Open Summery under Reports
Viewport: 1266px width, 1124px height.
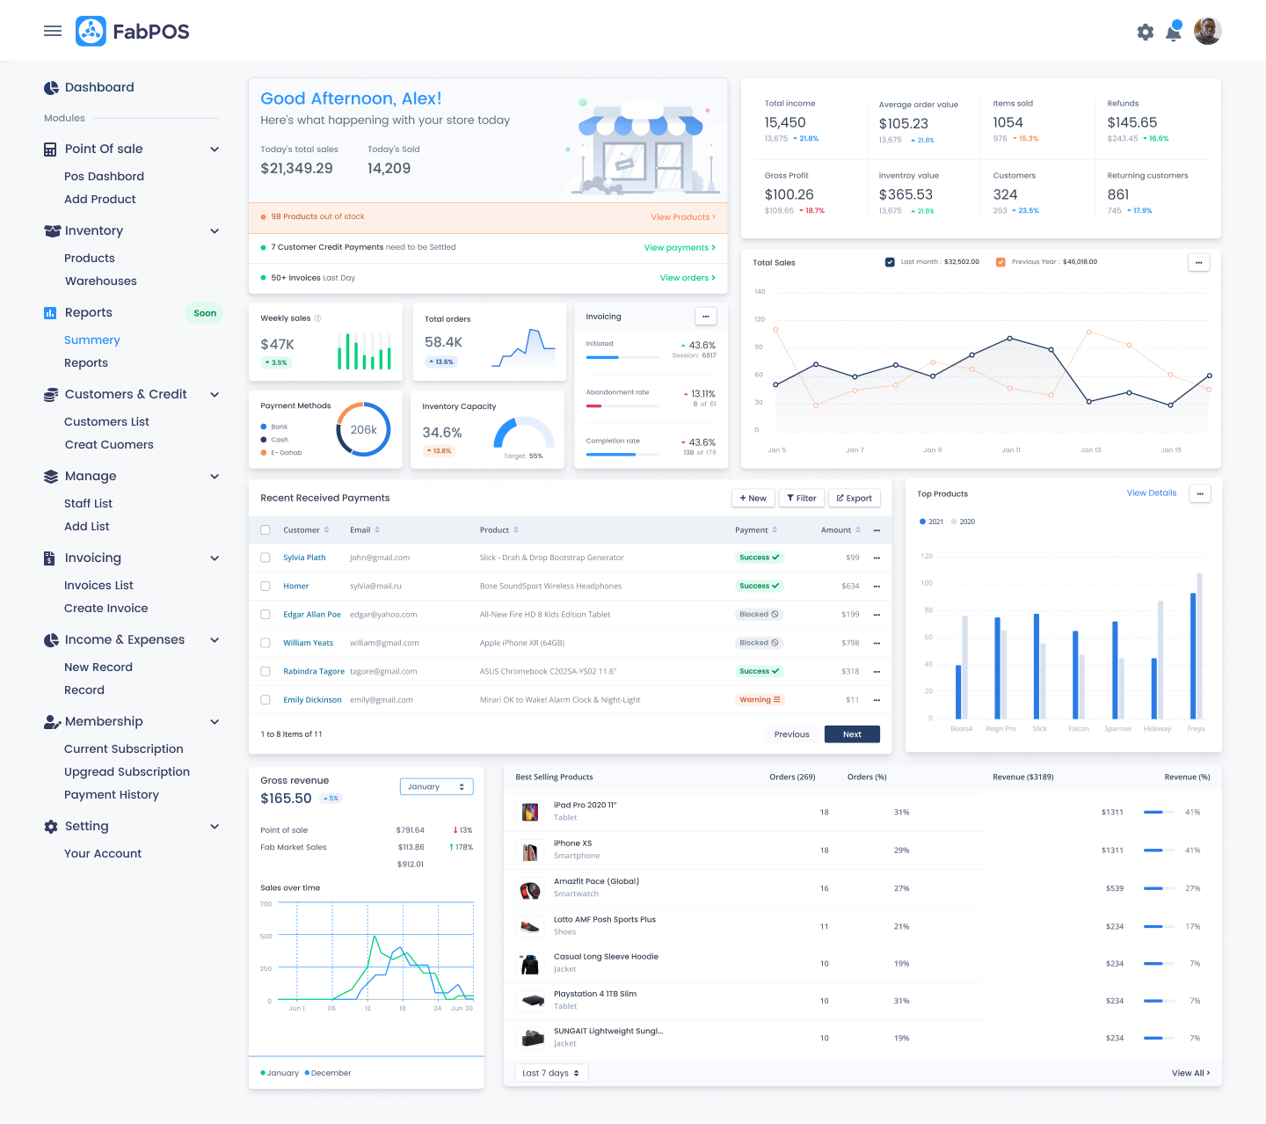(92, 340)
